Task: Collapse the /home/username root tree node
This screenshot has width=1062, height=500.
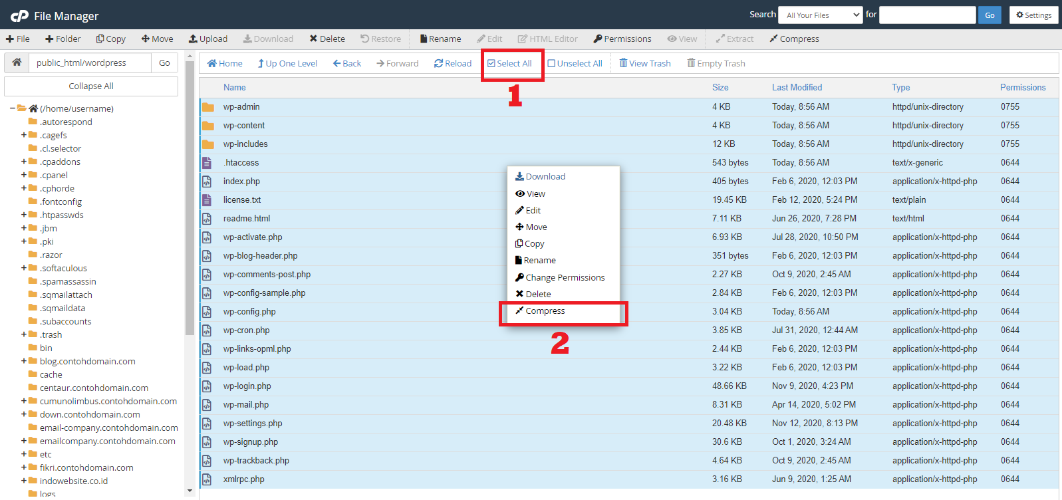Action: (13, 108)
